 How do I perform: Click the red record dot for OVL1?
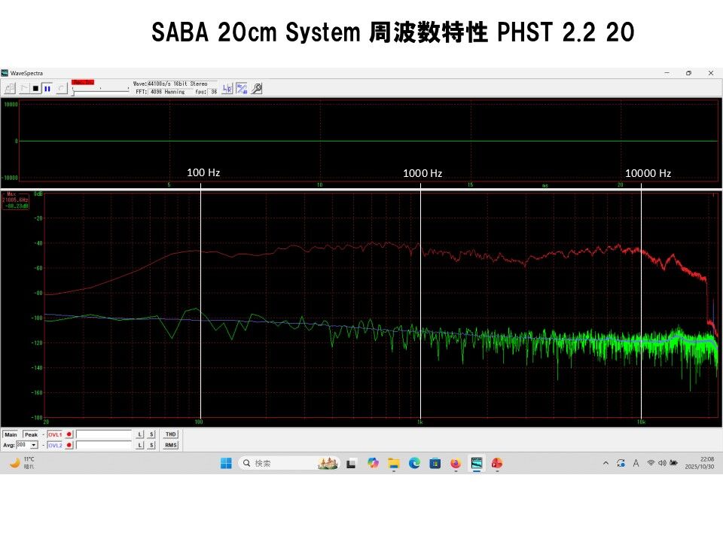point(69,434)
